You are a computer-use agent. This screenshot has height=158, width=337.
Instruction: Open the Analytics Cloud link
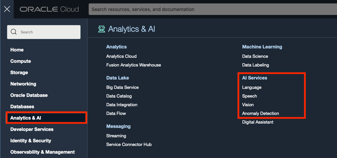click(121, 56)
